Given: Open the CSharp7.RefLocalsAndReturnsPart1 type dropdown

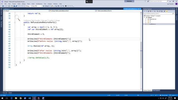Looking at the screenshot, I should tap(73, 11).
